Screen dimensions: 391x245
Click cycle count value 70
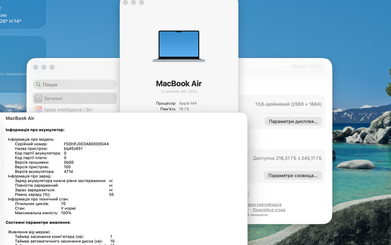63,204
